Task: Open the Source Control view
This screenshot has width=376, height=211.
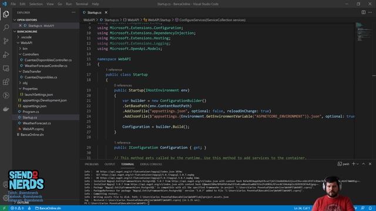Action: [x=6, y=41]
